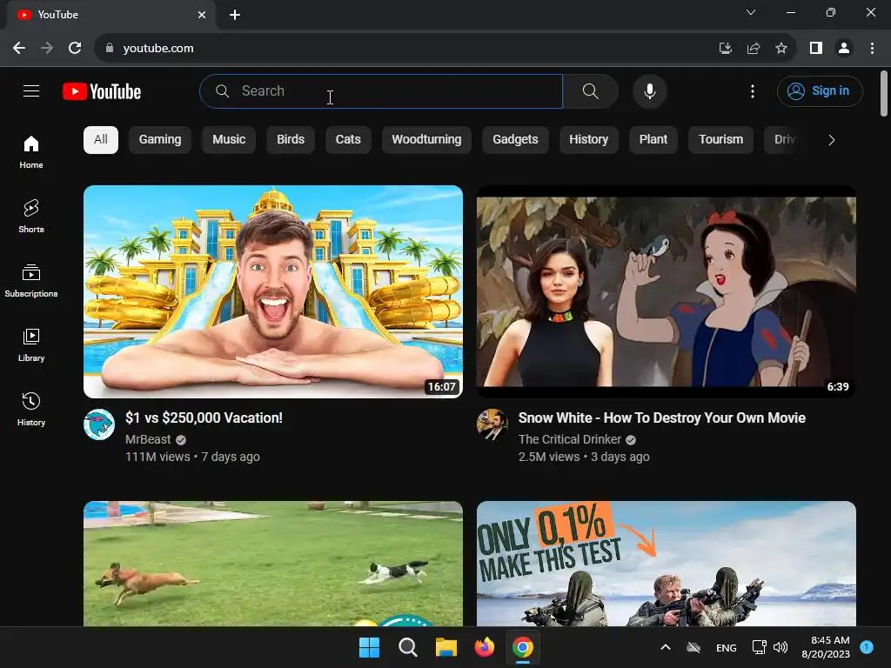Select the Gadgets category chip

coord(515,140)
